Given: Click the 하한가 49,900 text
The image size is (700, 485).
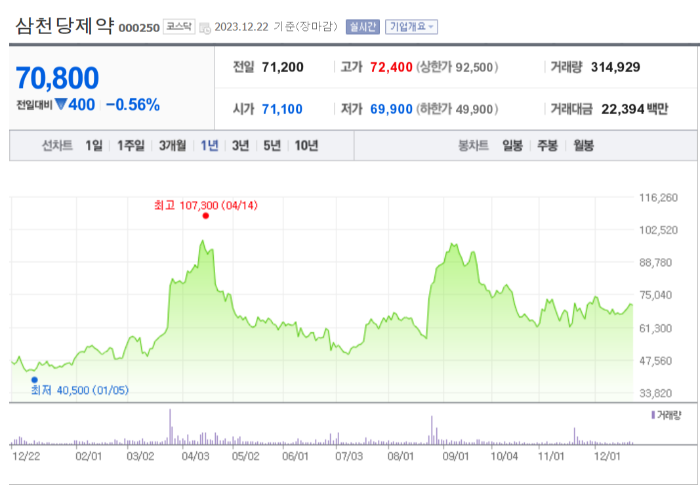Looking at the screenshot, I should point(457,109).
